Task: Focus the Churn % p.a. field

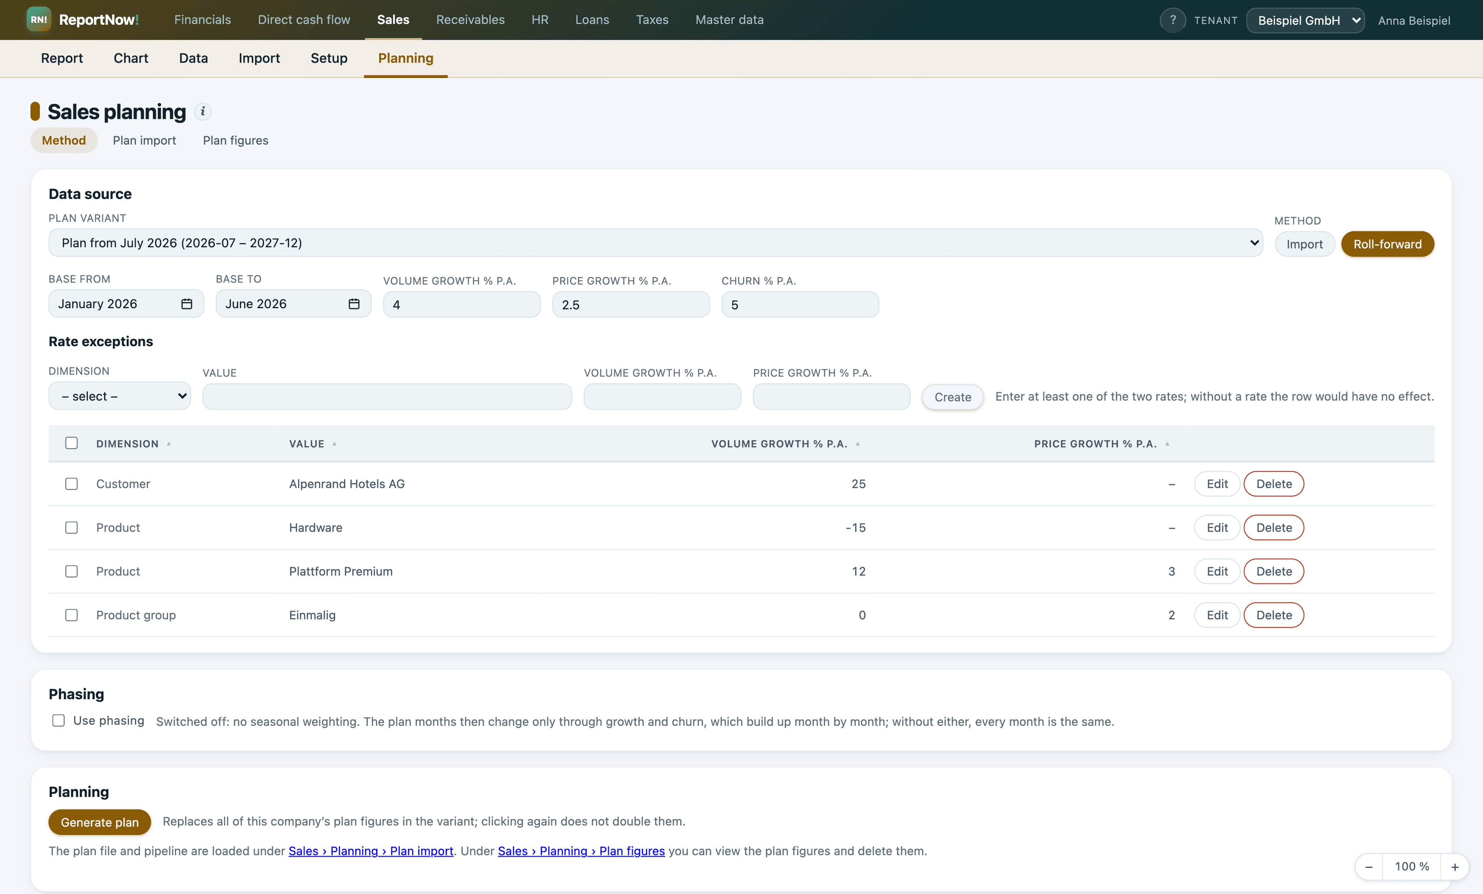Action: [x=800, y=304]
